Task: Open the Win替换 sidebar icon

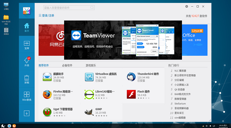Action: click(27, 96)
